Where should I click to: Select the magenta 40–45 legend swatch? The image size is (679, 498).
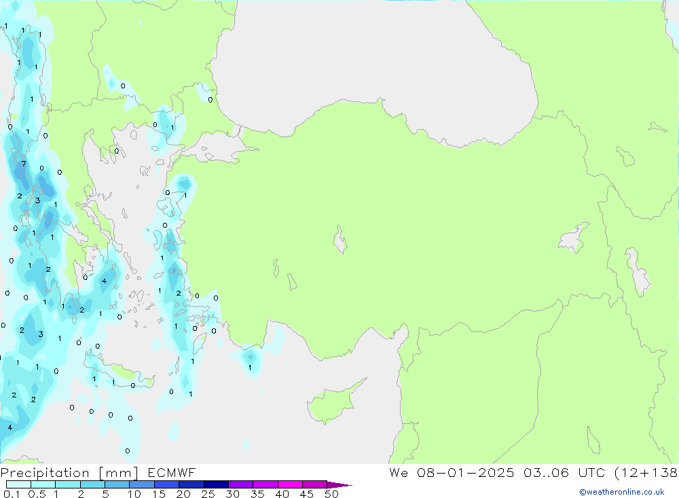point(290,484)
